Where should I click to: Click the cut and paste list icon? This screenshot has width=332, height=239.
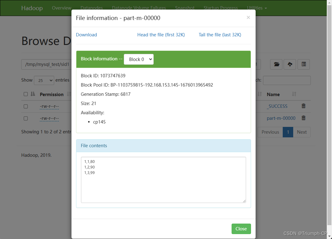pyautogui.click(x=304, y=64)
